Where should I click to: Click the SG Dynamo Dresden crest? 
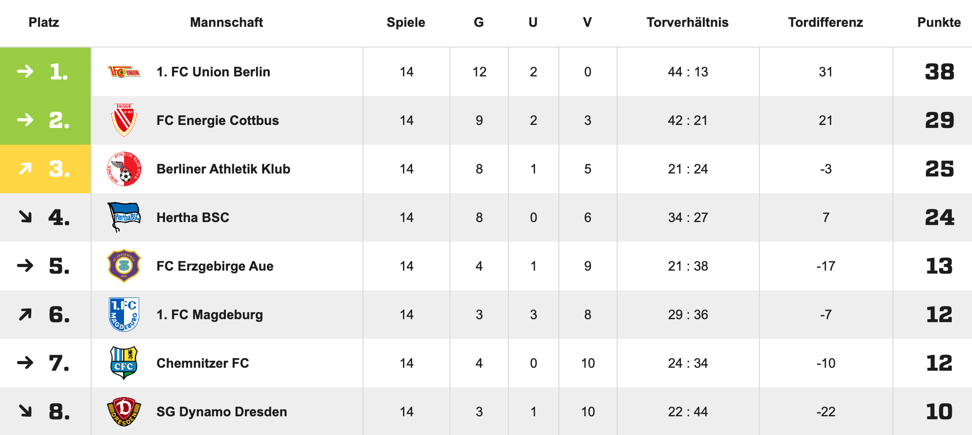[x=124, y=411]
